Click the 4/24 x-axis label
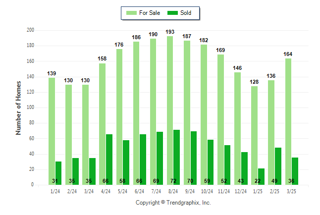The width and height of the screenshot is (320, 215). 106,191
